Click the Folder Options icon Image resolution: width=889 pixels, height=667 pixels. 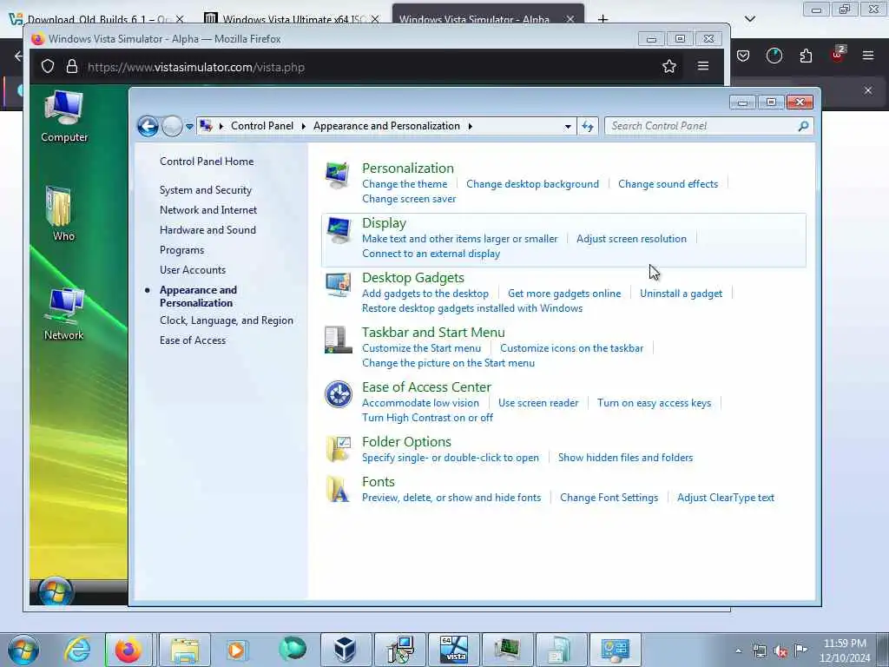click(x=339, y=449)
